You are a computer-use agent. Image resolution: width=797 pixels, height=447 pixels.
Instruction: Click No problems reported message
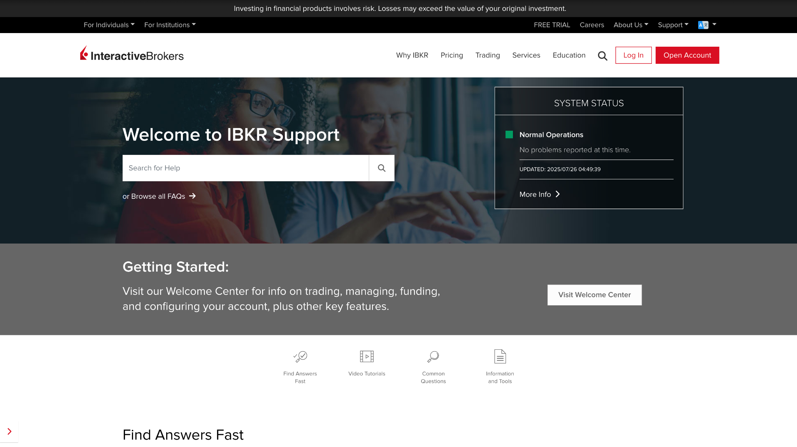[575, 150]
